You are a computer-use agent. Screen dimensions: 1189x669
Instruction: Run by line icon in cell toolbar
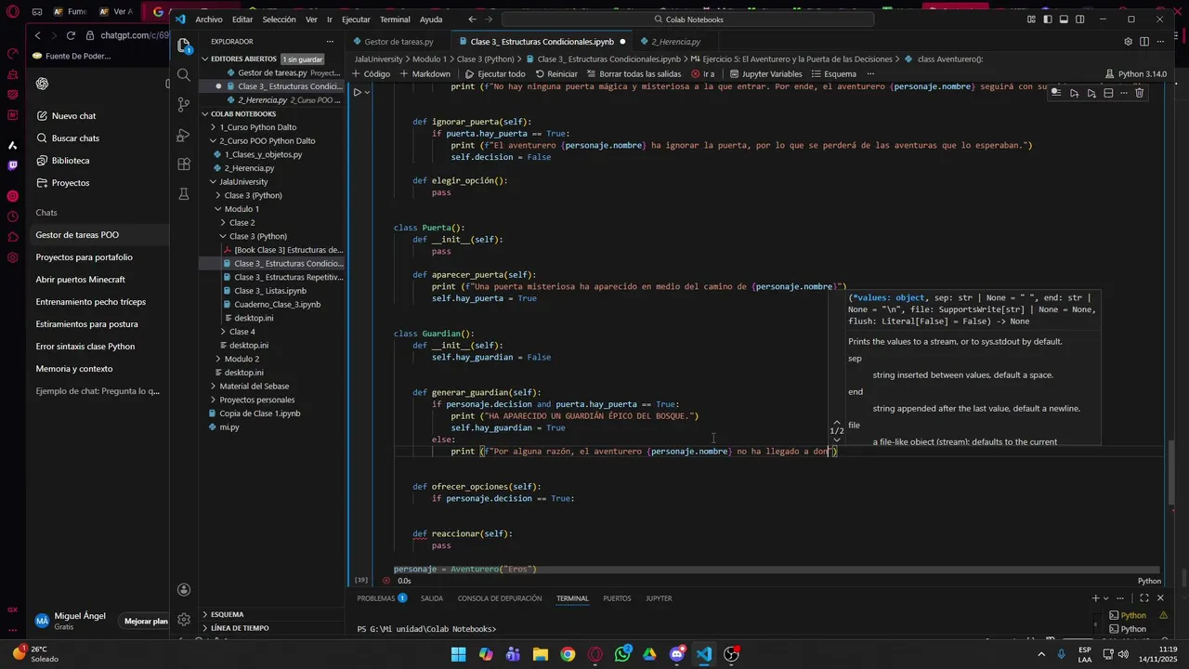[x=1057, y=93]
